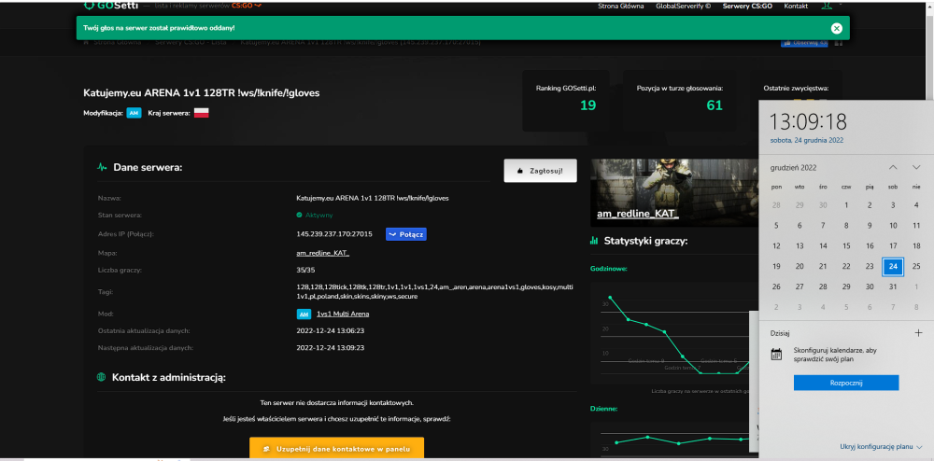Go to next month with down arrow
The image size is (934, 461).
[x=916, y=168]
